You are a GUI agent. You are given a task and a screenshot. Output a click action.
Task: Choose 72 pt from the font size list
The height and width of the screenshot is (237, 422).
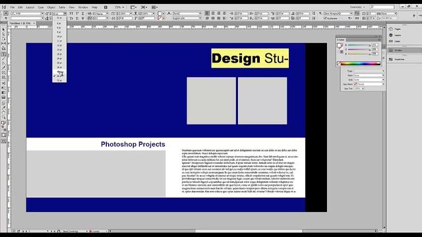pyautogui.click(x=59, y=80)
